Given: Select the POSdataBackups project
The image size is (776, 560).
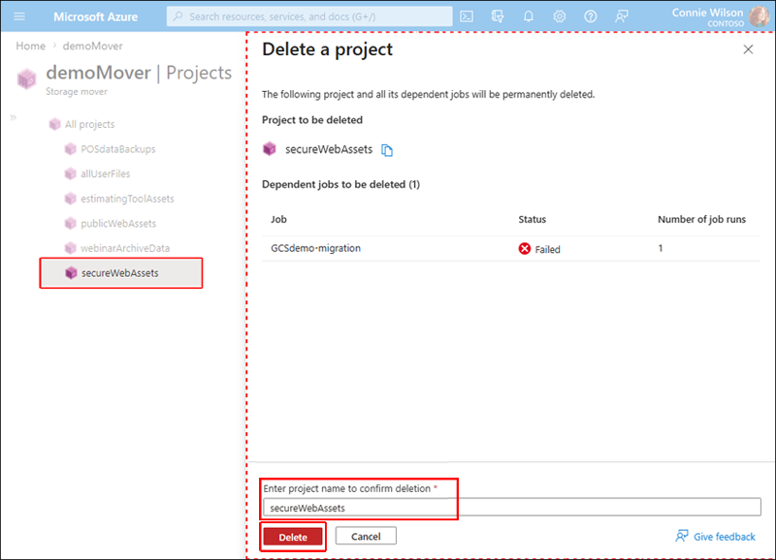Looking at the screenshot, I should (117, 149).
